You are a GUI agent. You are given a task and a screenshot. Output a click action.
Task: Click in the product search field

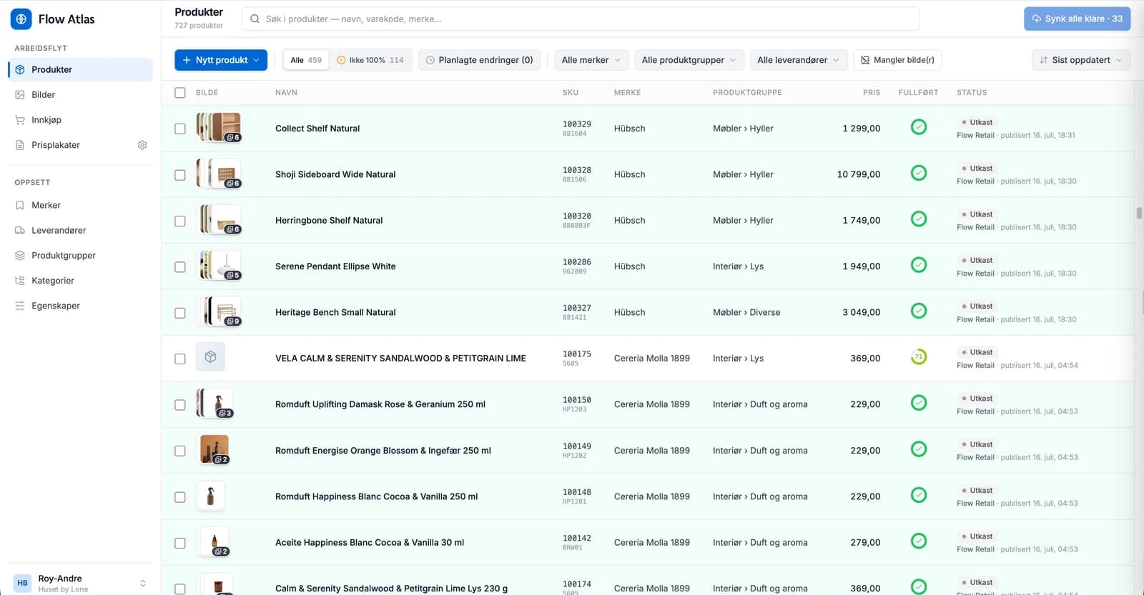tap(581, 19)
